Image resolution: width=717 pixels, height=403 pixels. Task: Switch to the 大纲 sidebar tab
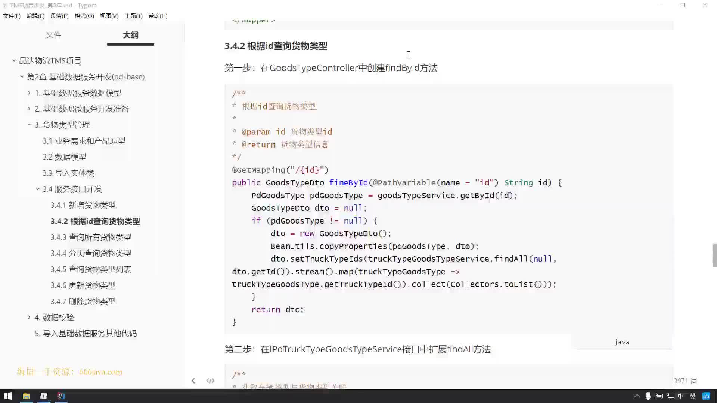(x=130, y=35)
